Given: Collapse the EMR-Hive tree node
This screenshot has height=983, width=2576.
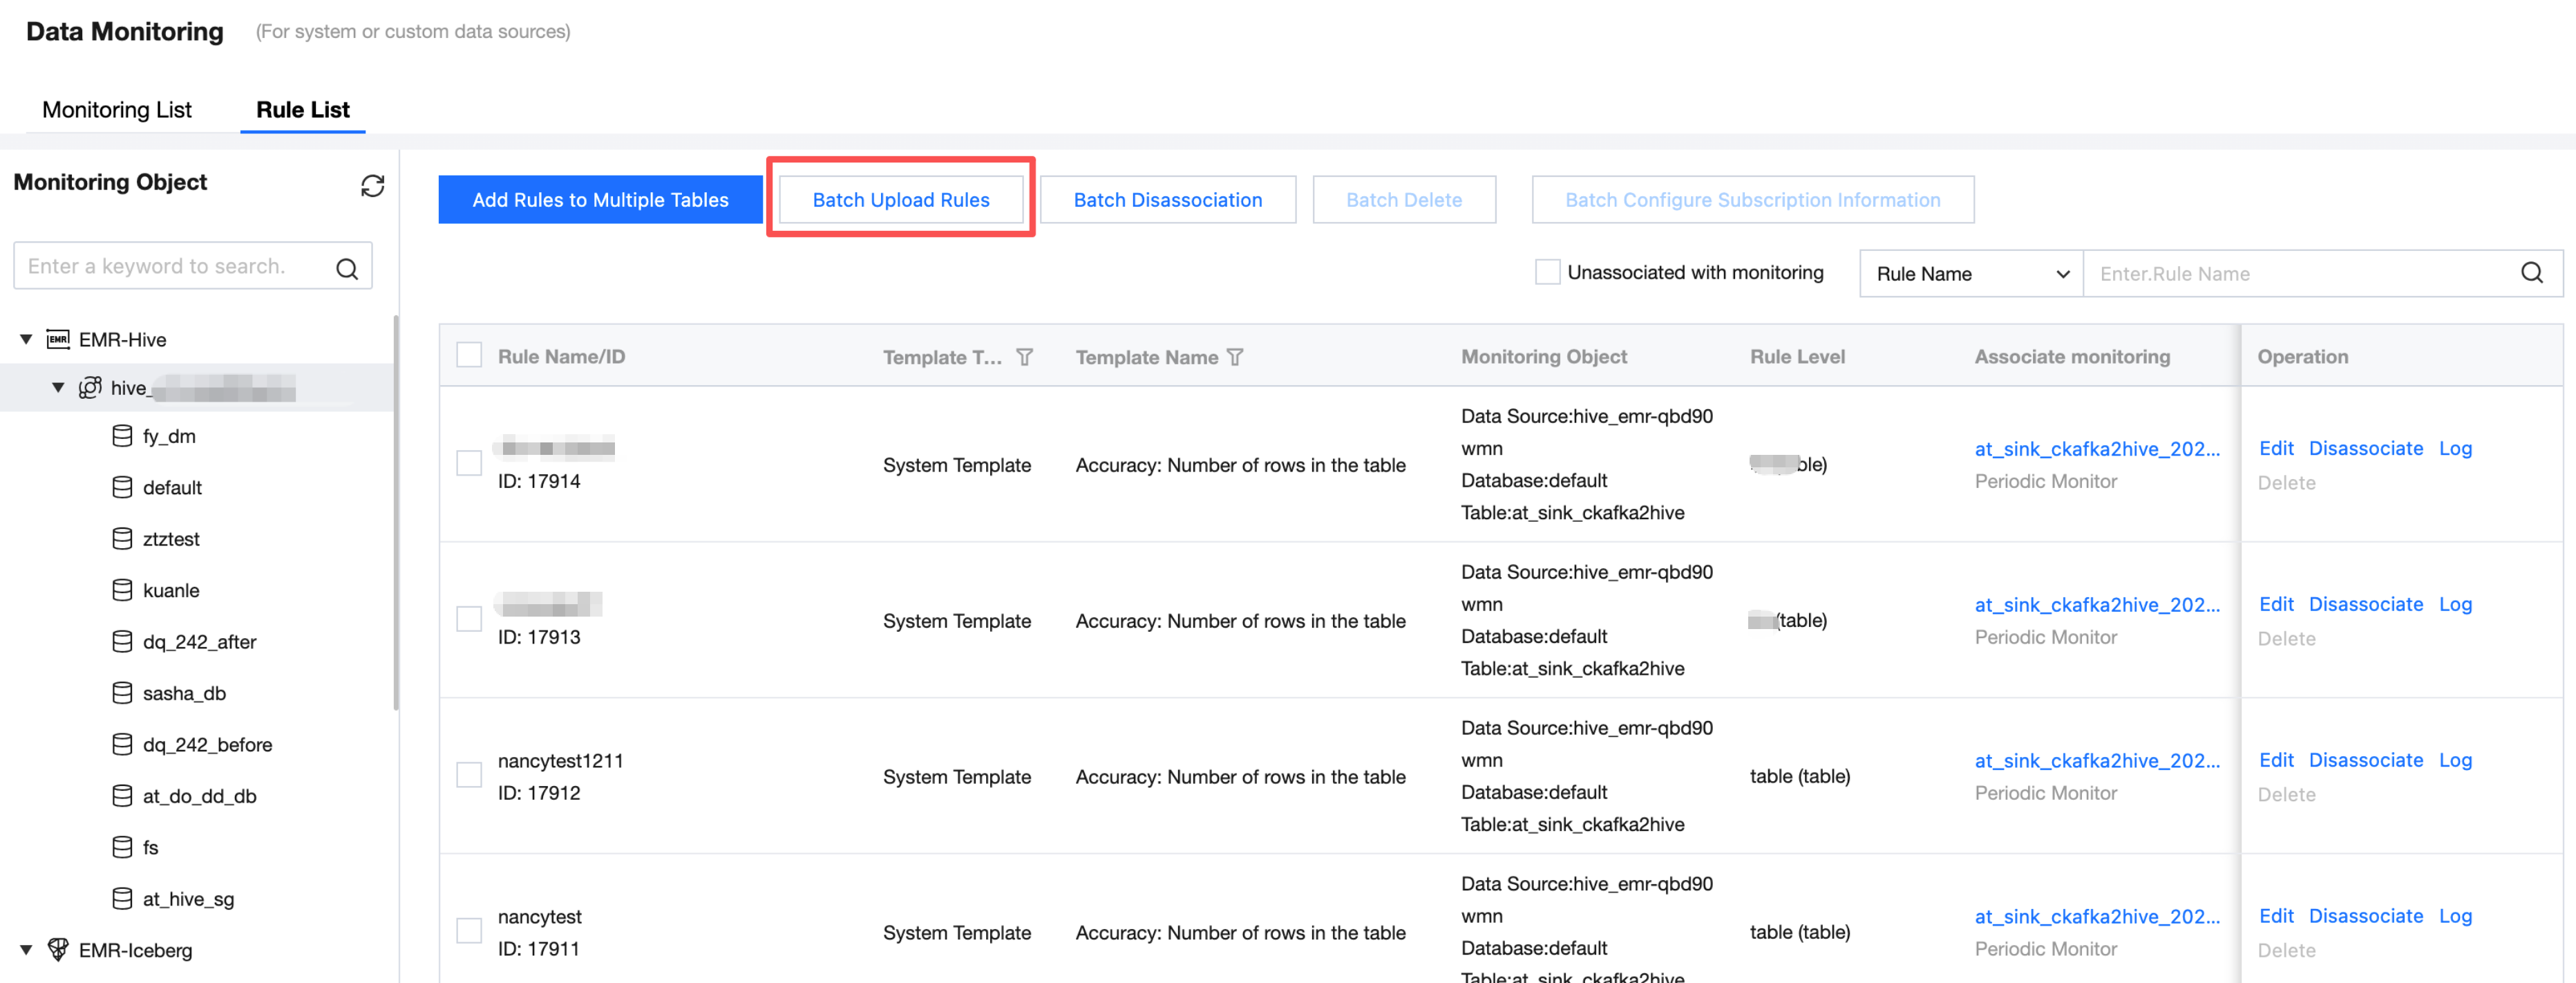Looking at the screenshot, I should 26,339.
